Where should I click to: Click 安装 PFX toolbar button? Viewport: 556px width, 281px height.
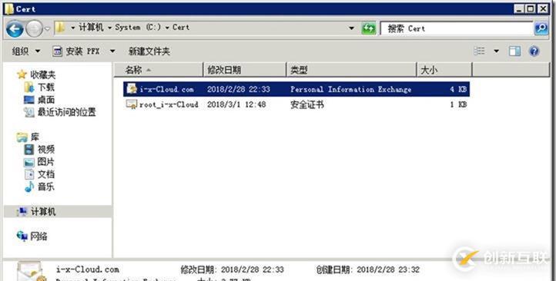tap(76, 51)
